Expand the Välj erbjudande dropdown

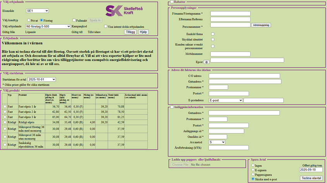[47, 26]
